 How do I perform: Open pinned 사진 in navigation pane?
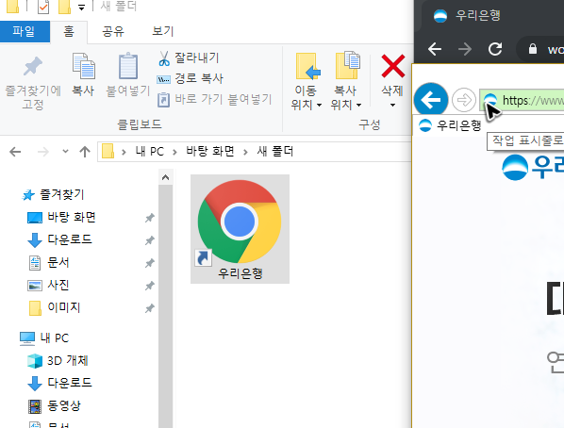click(x=48, y=286)
